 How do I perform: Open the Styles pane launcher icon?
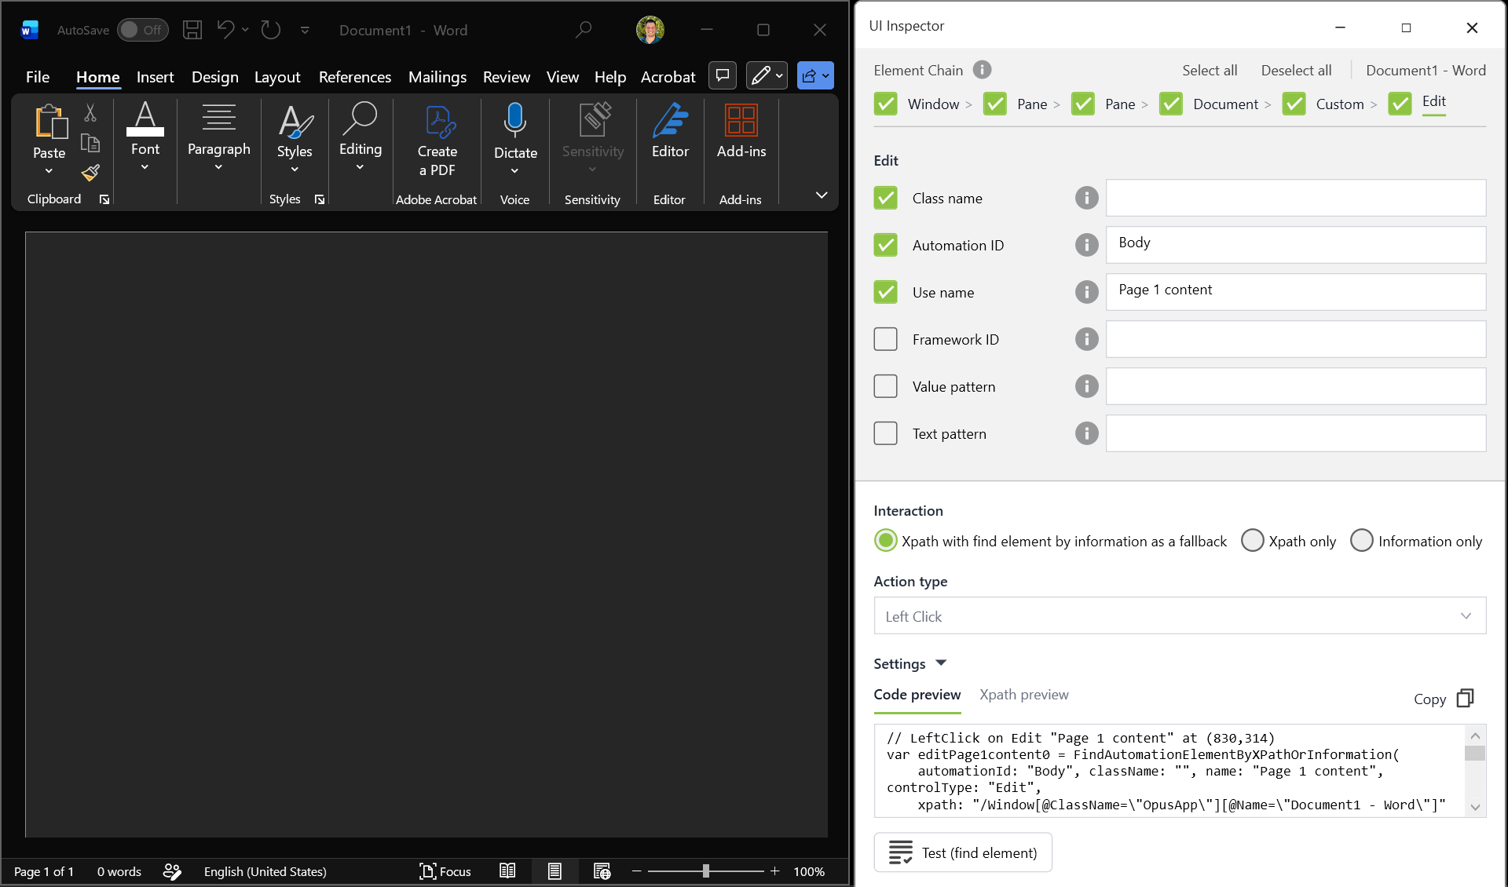[320, 199]
